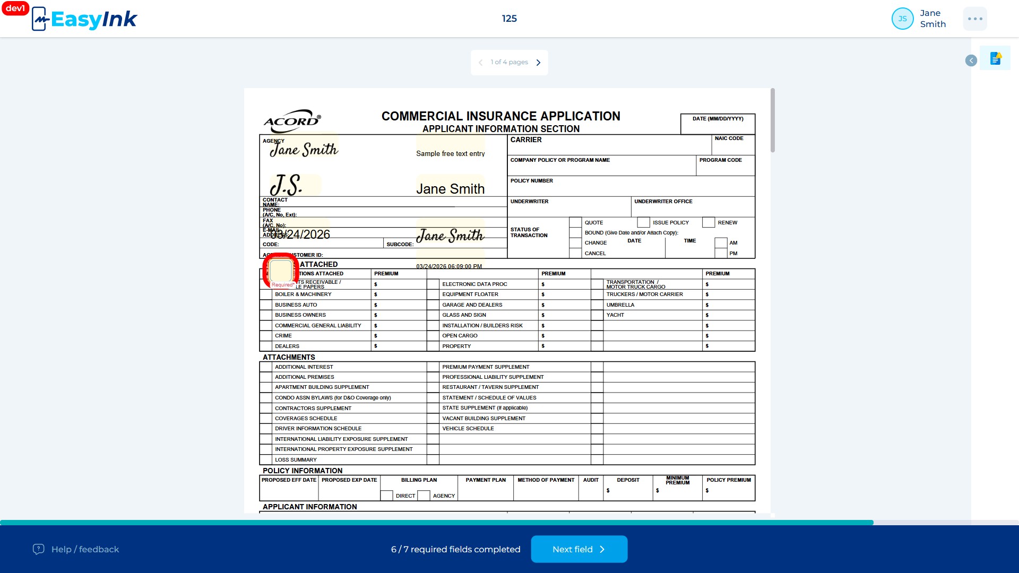Click the AGENCY billing checkbox
The width and height of the screenshot is (1019, 573).
coord(424,496)
